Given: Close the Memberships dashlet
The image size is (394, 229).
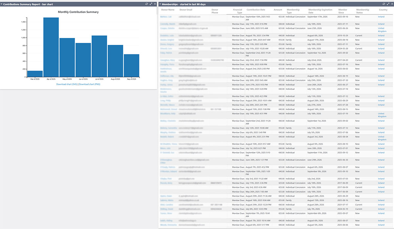Looking at the screenshot, I should [x=392, y=4].
